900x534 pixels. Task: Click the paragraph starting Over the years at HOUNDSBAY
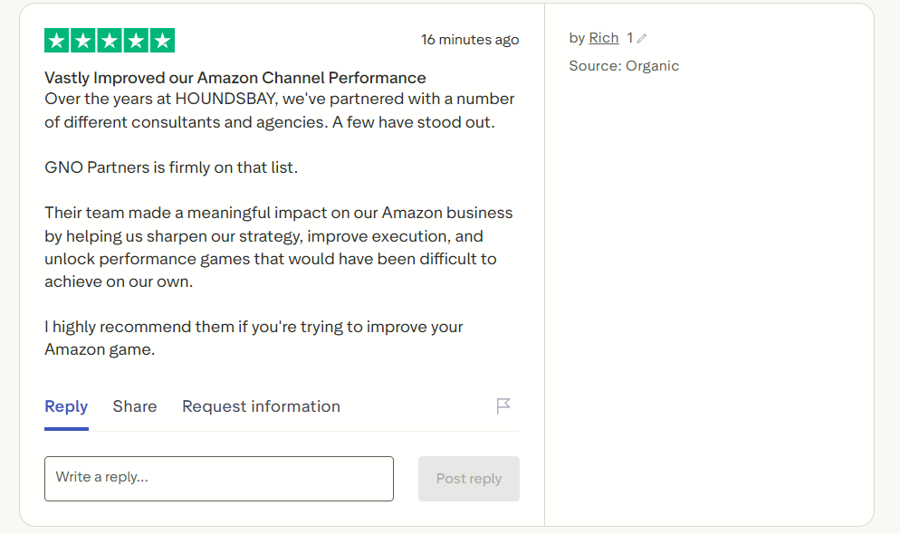tap(280, 110)
